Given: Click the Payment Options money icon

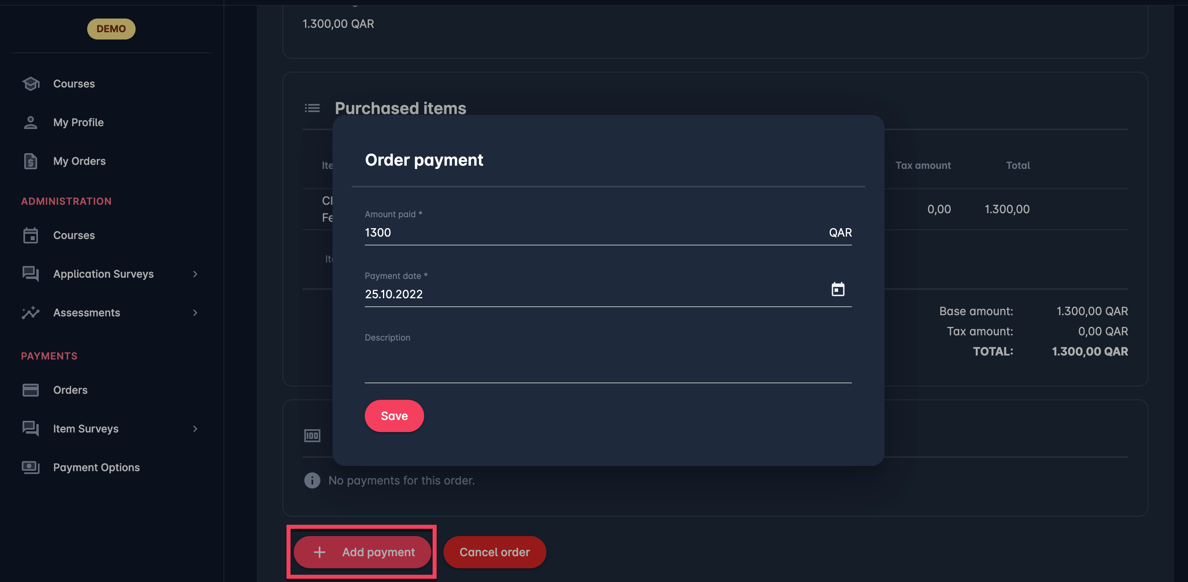Looking at the screenshot, I should (30, 468).
